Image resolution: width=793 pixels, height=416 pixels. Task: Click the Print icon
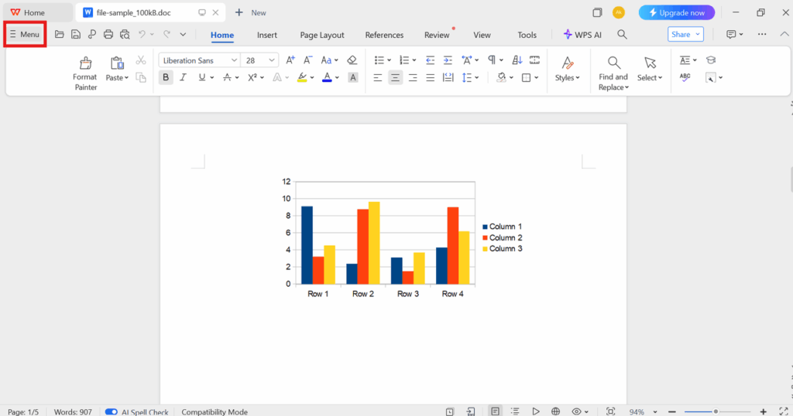(x=108, y=34)
